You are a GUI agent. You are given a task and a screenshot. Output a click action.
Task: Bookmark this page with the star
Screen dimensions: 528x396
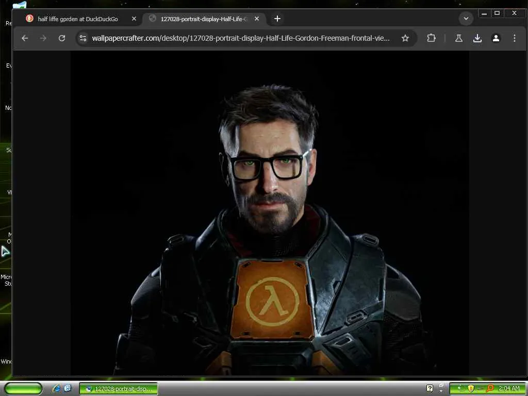pyautogui.click(x=405, y=38)
